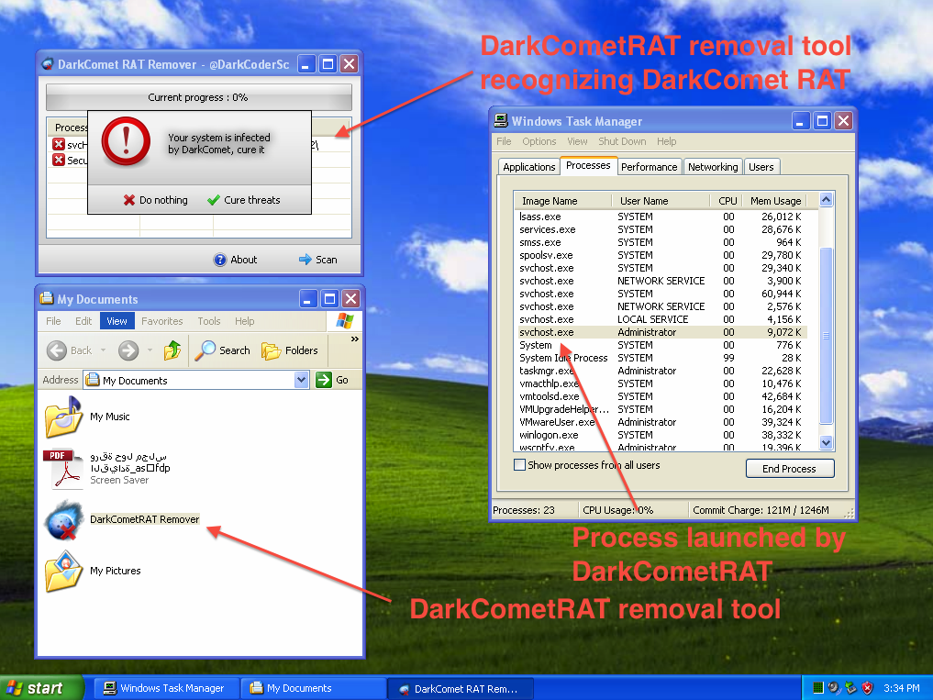Click the Up folder toolbar icon
Image resolution: width=933 pixels, height=700 pixels.
click(172, 350)
